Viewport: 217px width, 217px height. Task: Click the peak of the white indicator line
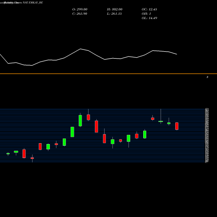(x=81, y=49)
